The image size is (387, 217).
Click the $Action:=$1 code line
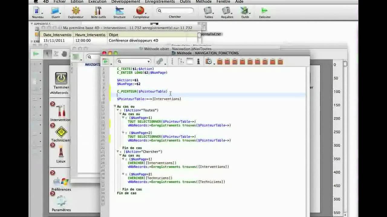click(128, 80)
